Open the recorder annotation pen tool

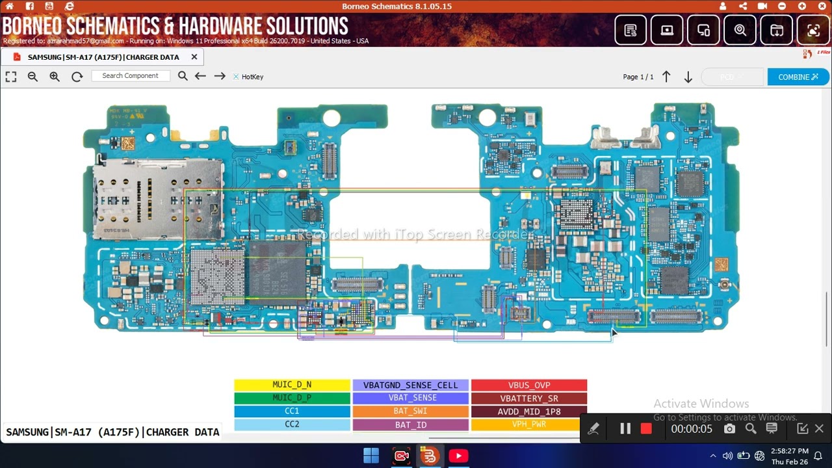593,428
